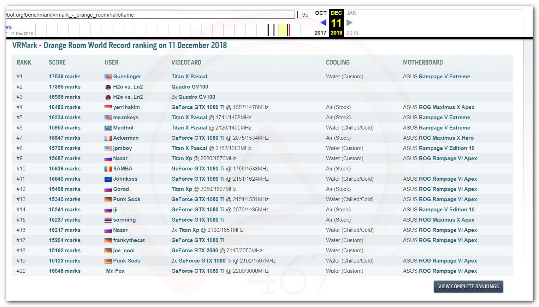The height and width of the screenshot is (307, 539).
Task: Open the ROG Maximus X Hero motherboard link
Action: tap(446, 138)
